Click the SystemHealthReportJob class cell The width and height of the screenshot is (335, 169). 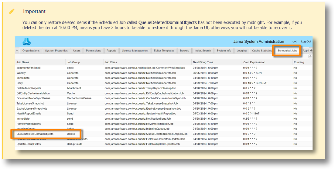(x=140, y=114)
